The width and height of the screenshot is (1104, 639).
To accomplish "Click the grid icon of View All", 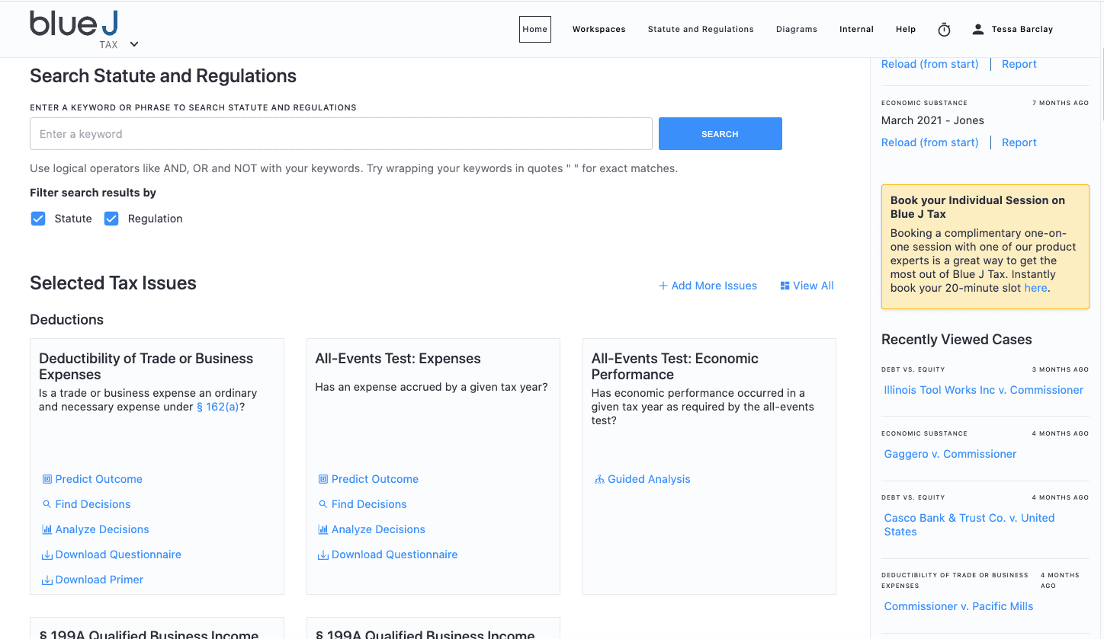I will tap(785, 286).
